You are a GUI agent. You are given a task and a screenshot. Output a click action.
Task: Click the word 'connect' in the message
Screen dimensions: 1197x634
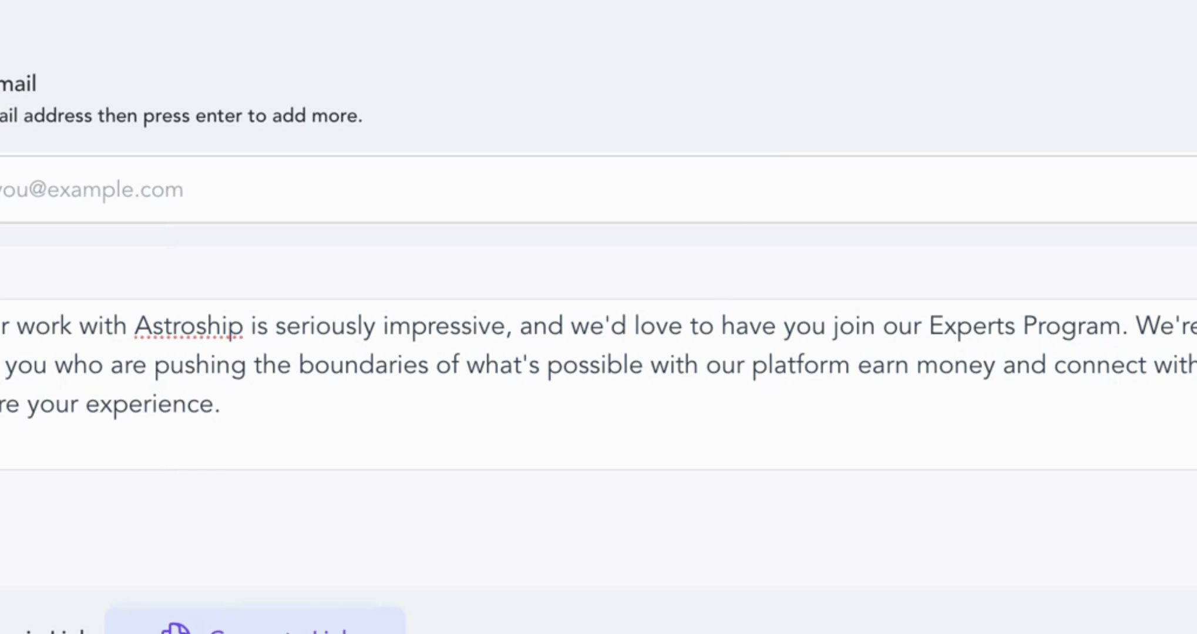coord(1100,365)
